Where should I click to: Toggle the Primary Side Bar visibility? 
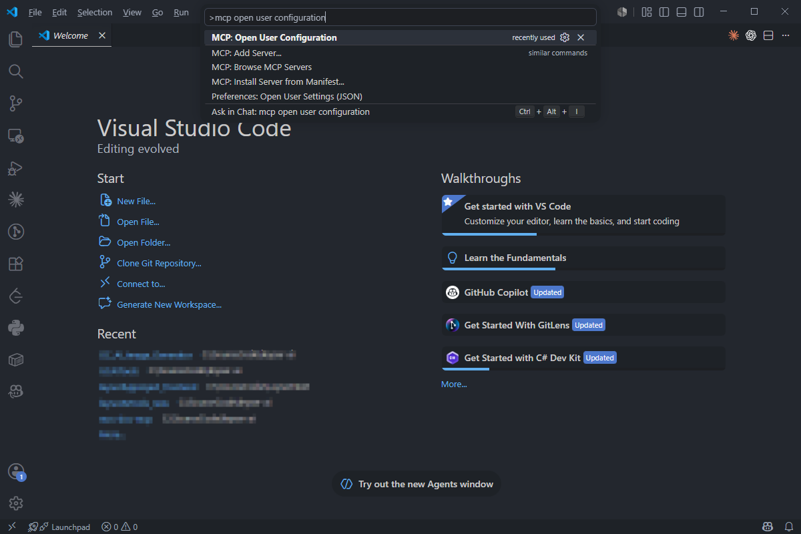click(663, 12)
